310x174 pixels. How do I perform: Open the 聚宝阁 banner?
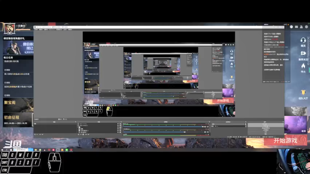click(x=18, y=105)
